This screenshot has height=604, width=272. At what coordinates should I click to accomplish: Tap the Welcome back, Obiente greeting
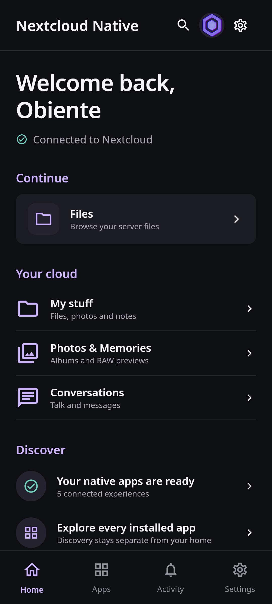pyautogui.click(x=95, y=96)
